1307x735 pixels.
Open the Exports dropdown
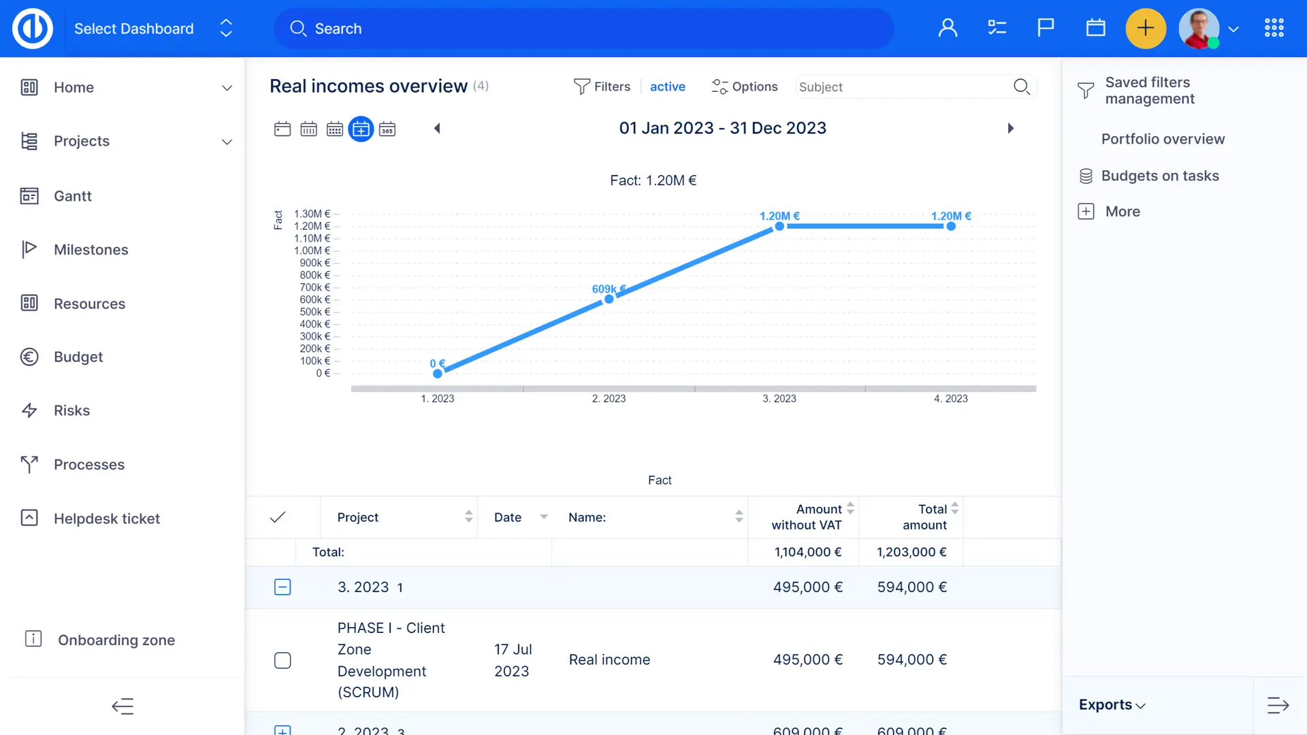coord(1112,705)
